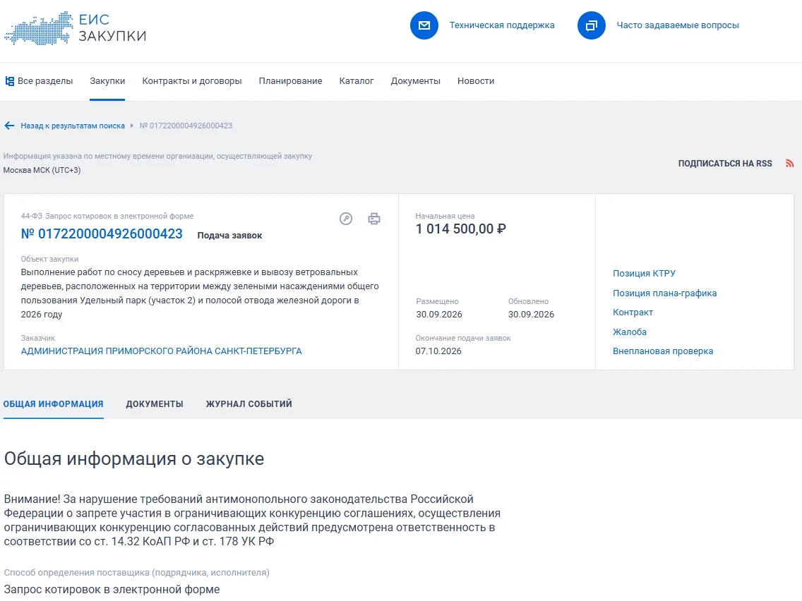The height and width of the screenshot is (601, 802).
Task: Open Техническая поддержка link
Action: click(502, 25)
